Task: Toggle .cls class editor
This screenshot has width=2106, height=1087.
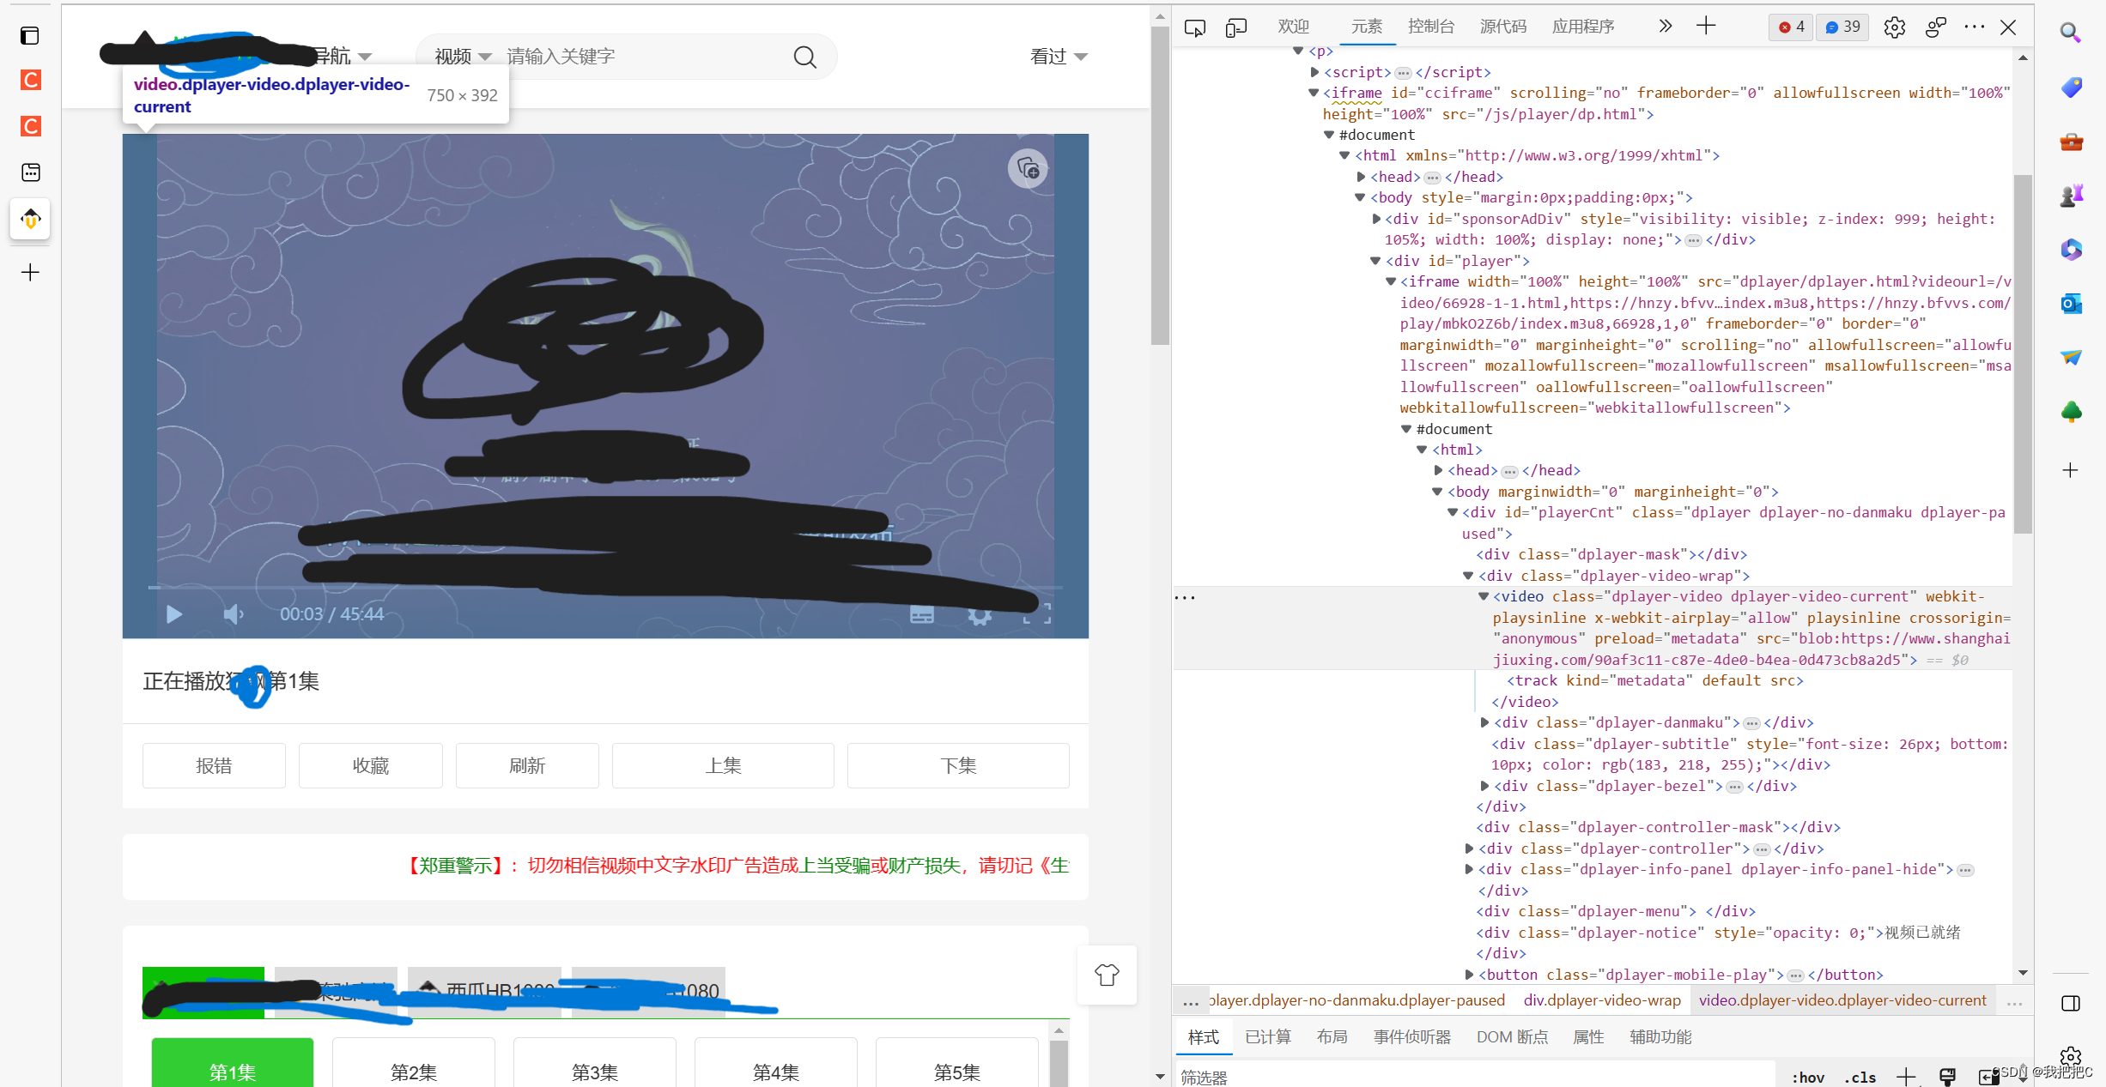Action: pyautogui.click(x=1860, y=1078)
